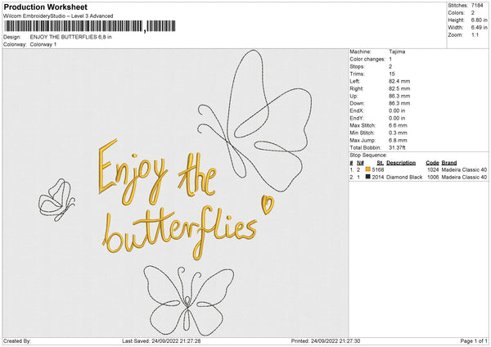Click the large butterfly outline at top
This screenshot has height=347, width=491.
tap(255, 120)
